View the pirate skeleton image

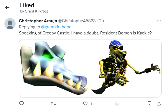click(x=126, y=67)
